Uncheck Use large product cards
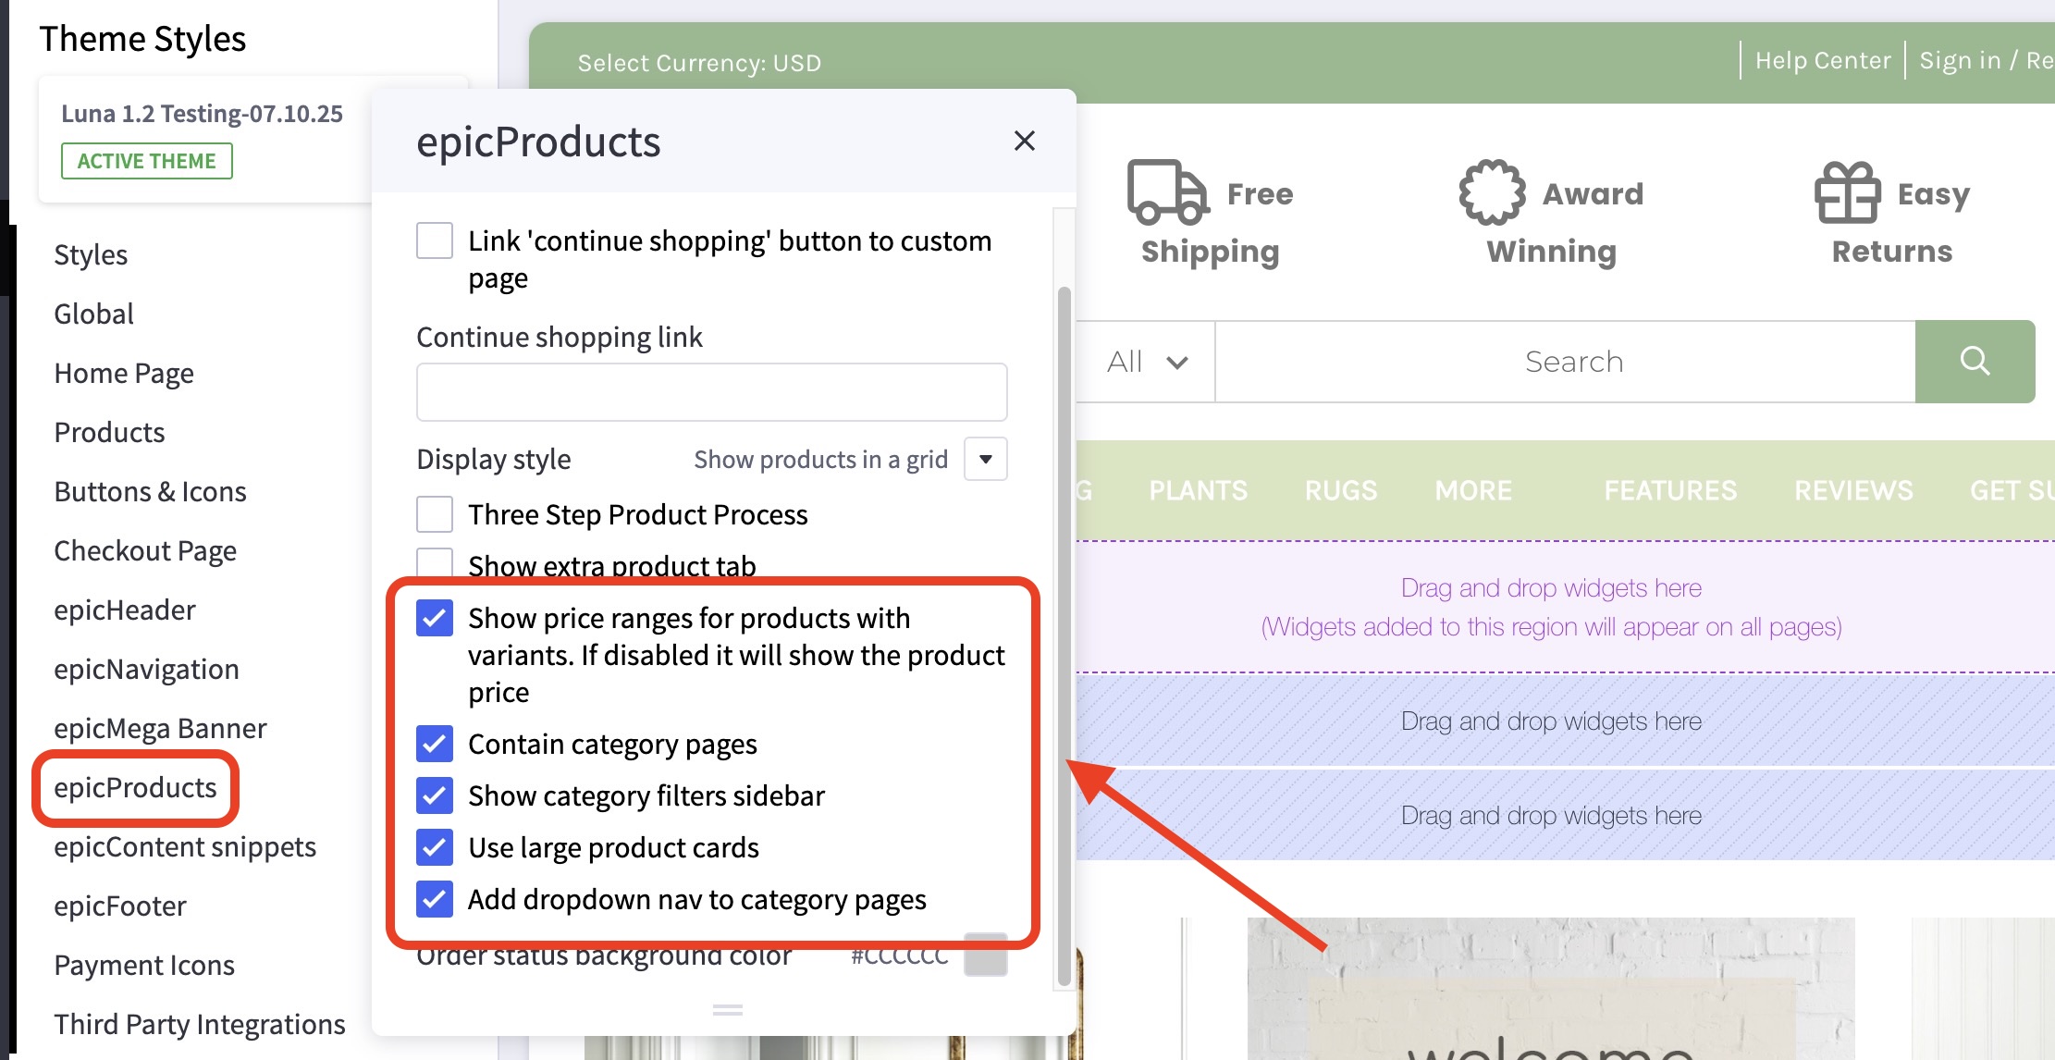 coord(434,848)
